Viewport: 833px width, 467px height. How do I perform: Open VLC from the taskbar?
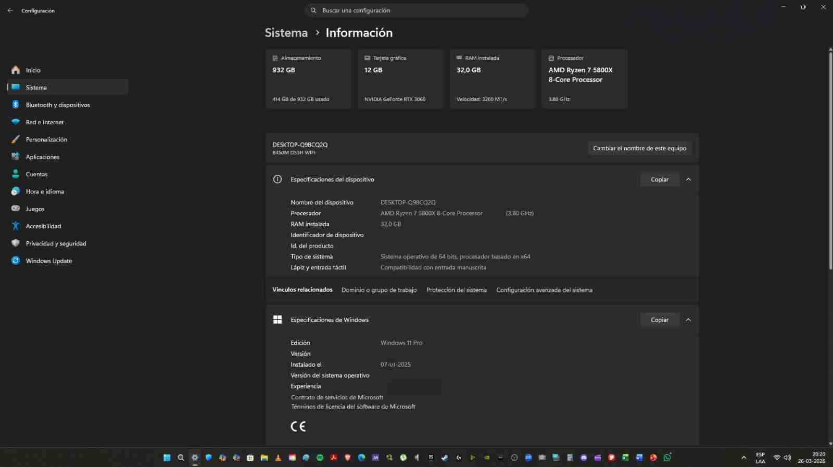pyautogui.click(x=278, y=458)
